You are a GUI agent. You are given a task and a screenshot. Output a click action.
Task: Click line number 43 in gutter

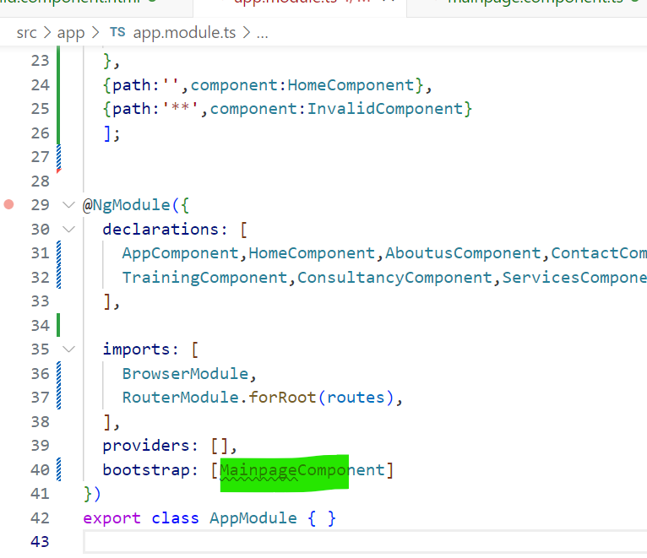pos(40,542)
